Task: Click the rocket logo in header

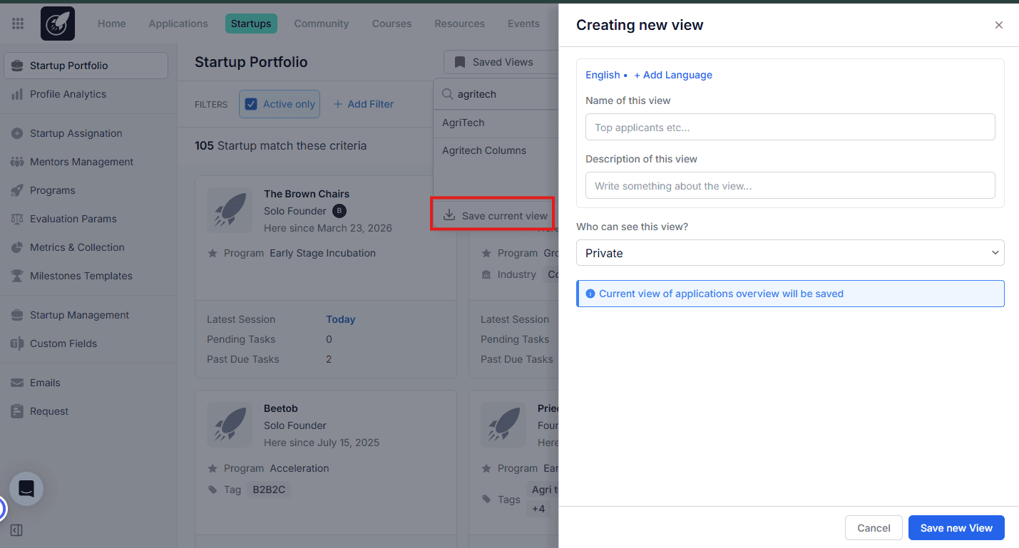Action: tap(58, 24)
